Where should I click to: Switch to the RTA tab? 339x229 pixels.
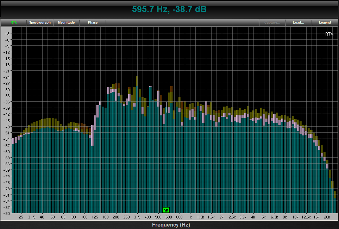14,23
